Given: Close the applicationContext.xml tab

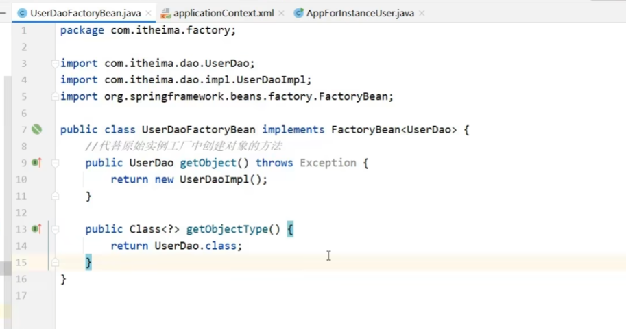Looking at the screenshot, I should [x=282, y=13].
